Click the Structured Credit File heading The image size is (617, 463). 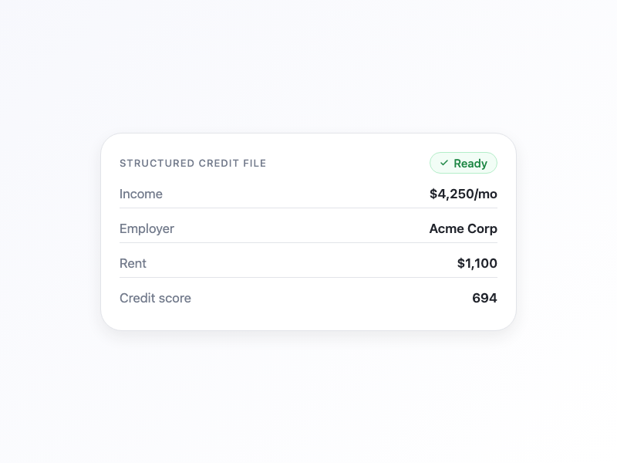(193, 164)
